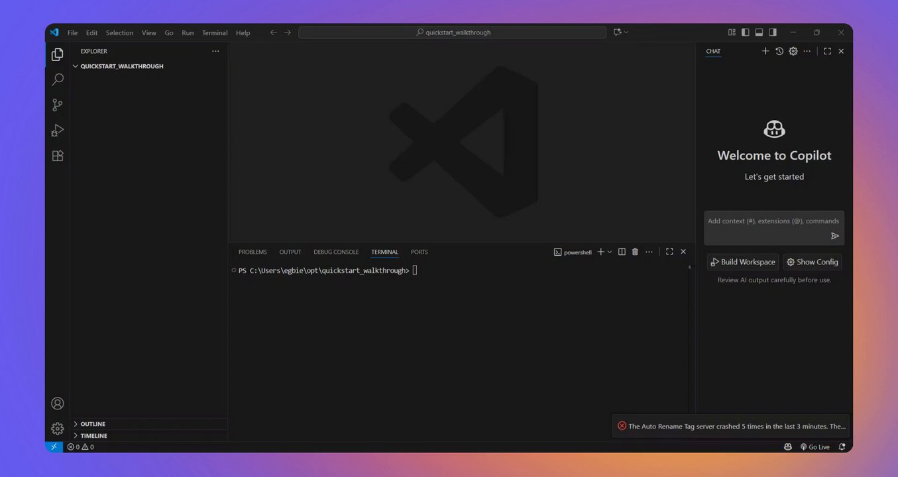
Task: Open the Explorer view in activity bar
Action: coord(58,54)
